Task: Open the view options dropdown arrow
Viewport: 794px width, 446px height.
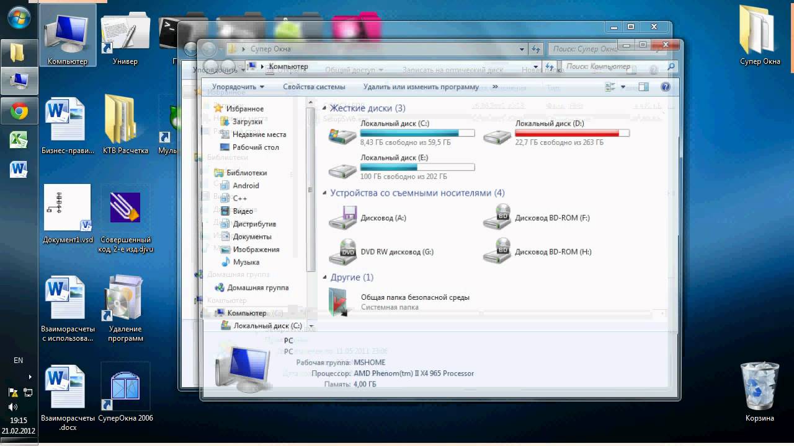Action: click(x=623, y=87)
